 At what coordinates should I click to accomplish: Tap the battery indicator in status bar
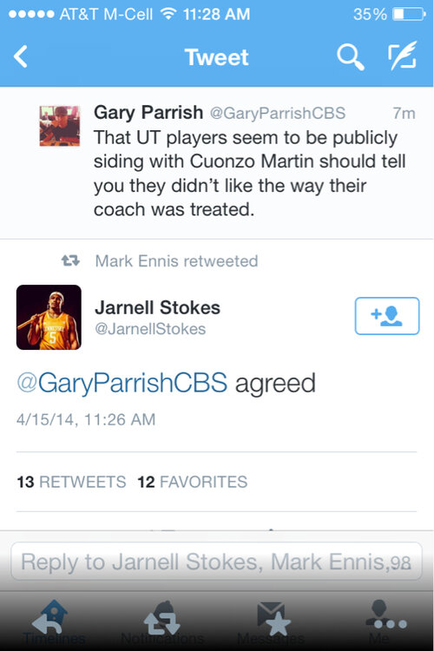click(x=409, y=15)
